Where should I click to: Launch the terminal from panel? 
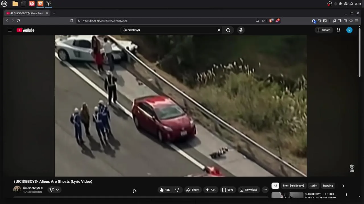pos(23,4)
